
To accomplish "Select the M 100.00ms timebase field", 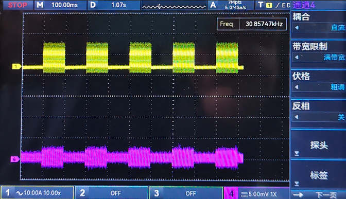I will 60,5.
